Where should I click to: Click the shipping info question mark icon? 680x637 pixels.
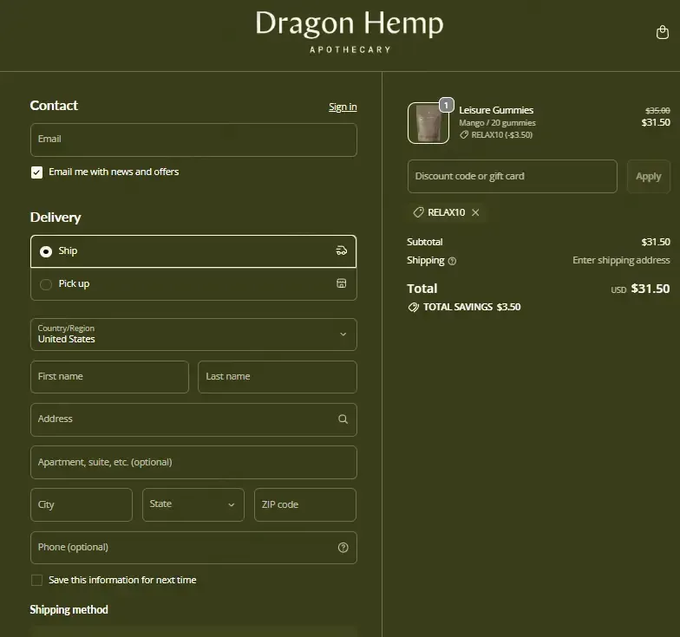point(452,261)
